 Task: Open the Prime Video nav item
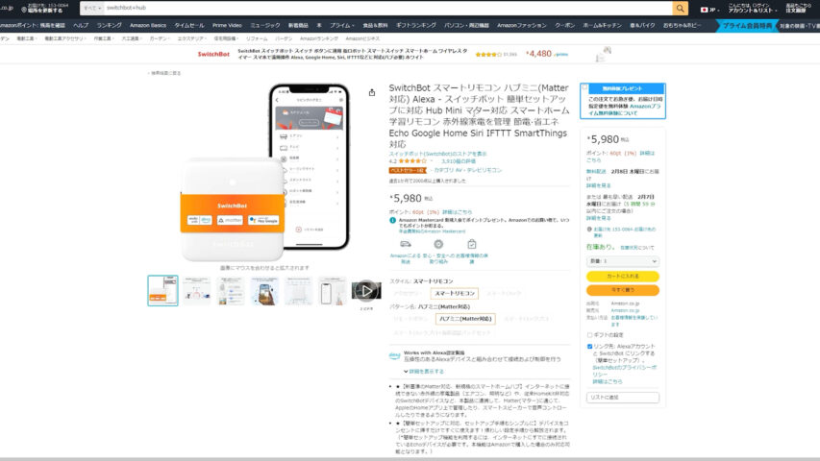point(227,25)
